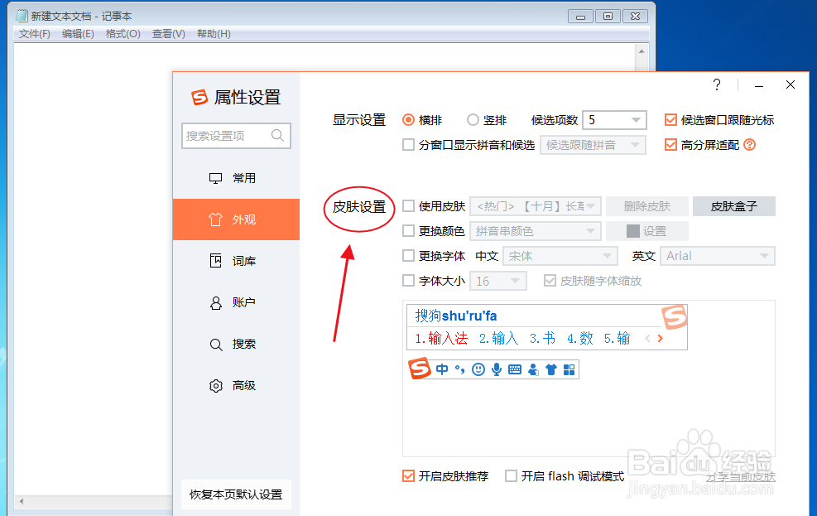Click the microphone voice input icon
Image resolution: width=817 pixels, height=516 pixels.
tap(497, 369)
